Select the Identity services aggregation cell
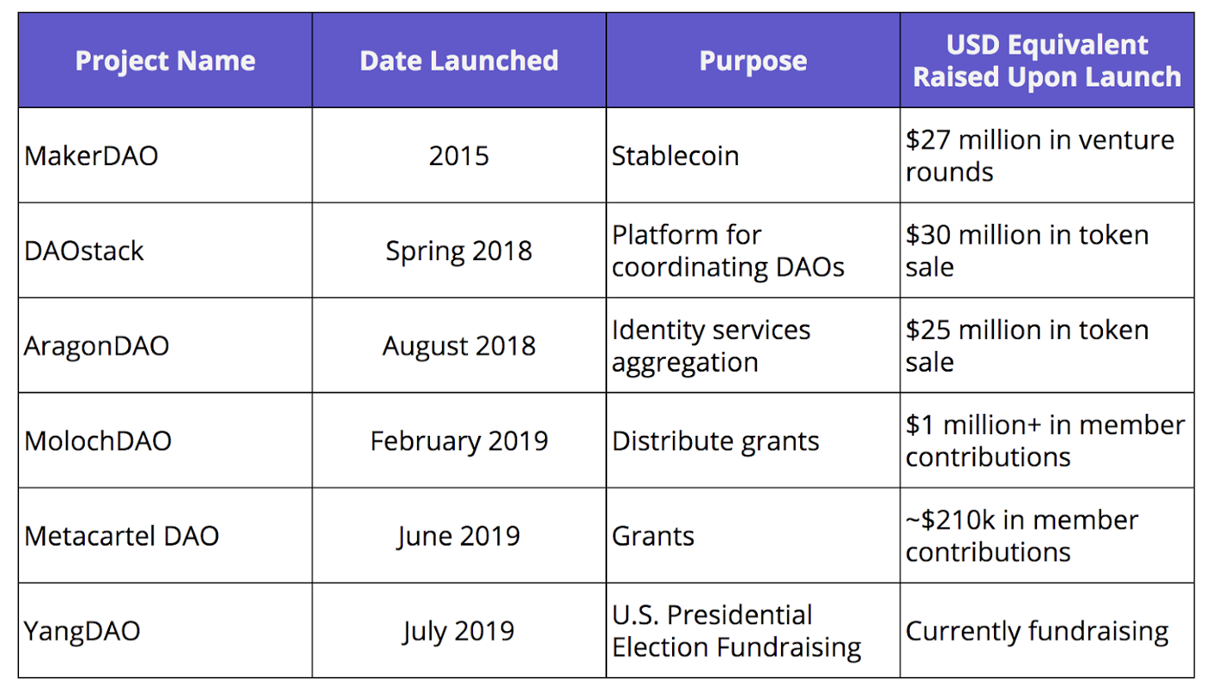Screen dimensions: 1211x696 pyautogui.click(x=711, y=346)
